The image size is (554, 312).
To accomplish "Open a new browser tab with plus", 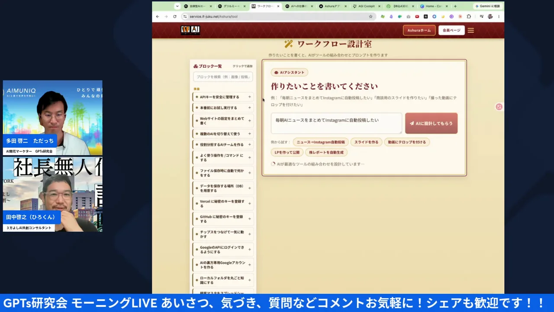I will click(455, 6).
